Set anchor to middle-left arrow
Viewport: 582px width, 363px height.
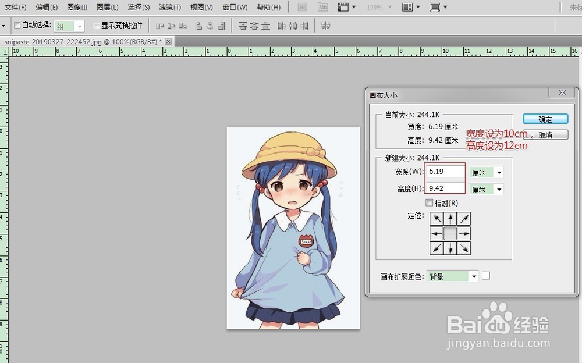[436, 233]
